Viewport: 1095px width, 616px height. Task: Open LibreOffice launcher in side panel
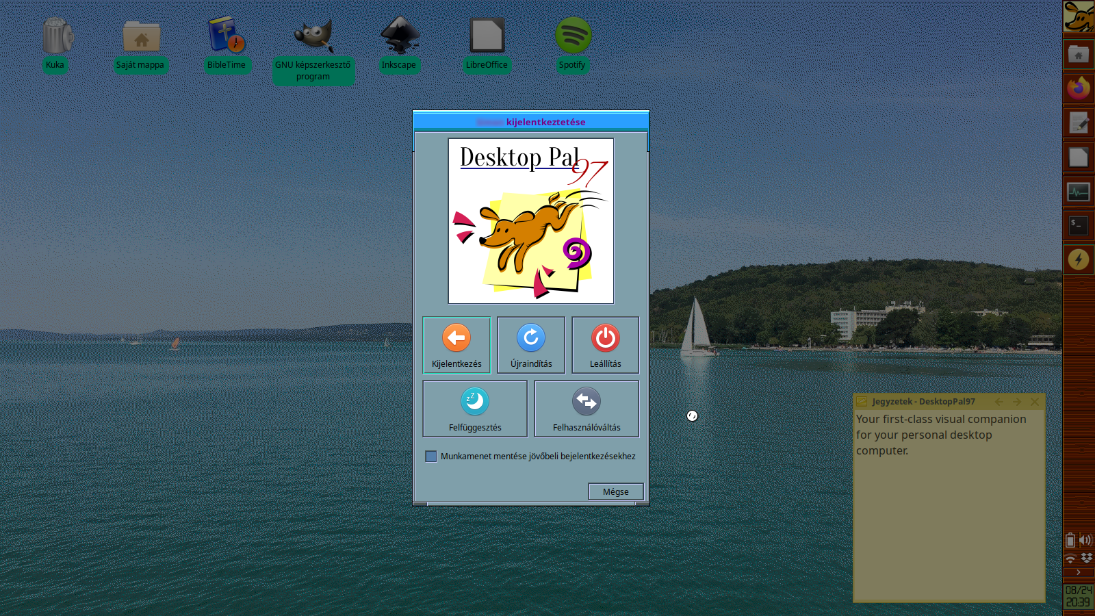click(1079, 157)
